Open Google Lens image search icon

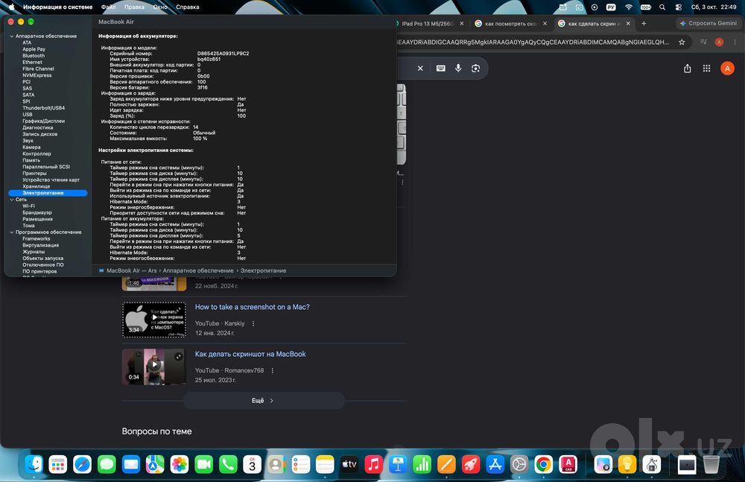475,69
